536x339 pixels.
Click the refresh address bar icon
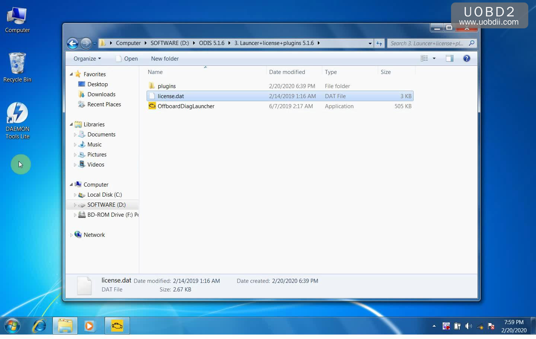[x=379, y=43]
